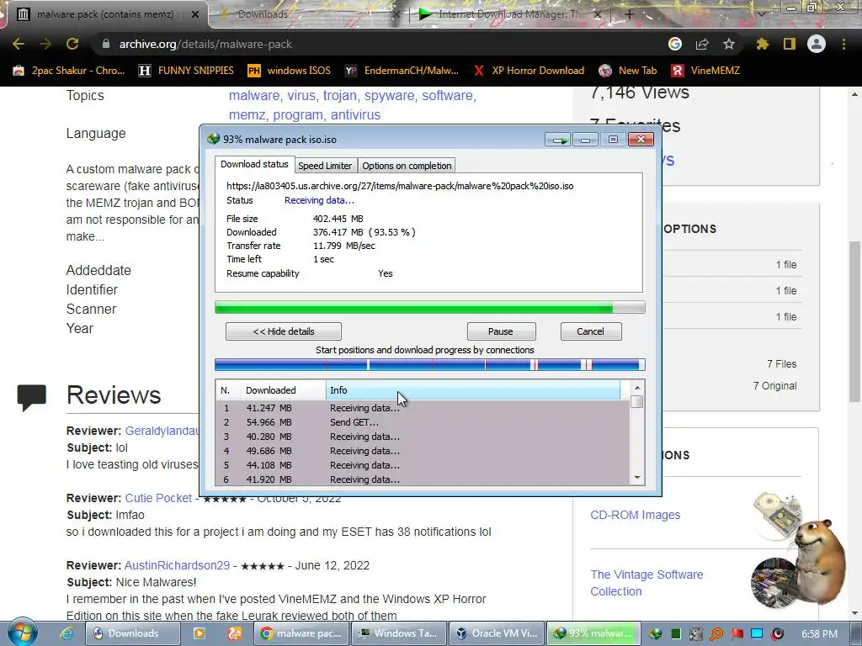Open Windows Task Manager from taskbar

398,633
